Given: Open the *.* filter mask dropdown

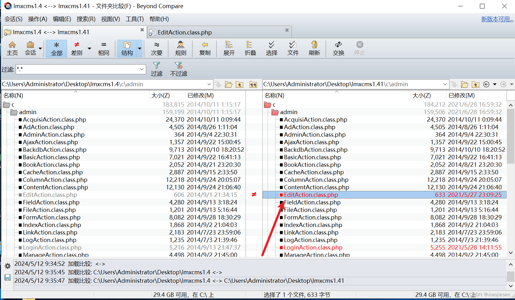Looking at the screenshot, I should click(x=142, y=69).
